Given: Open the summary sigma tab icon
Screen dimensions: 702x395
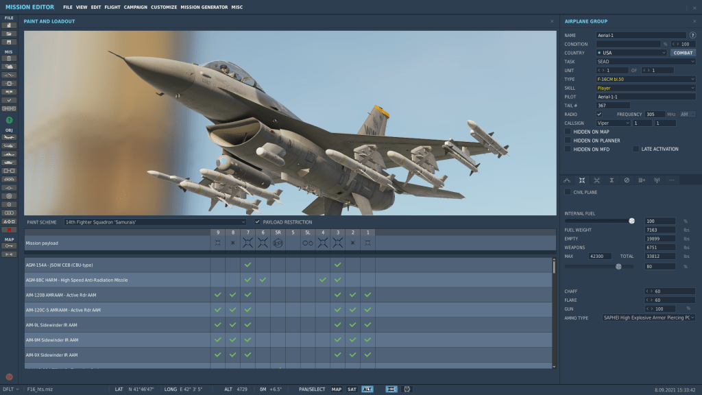Looking at the screenshot, I should pos(612,180).
